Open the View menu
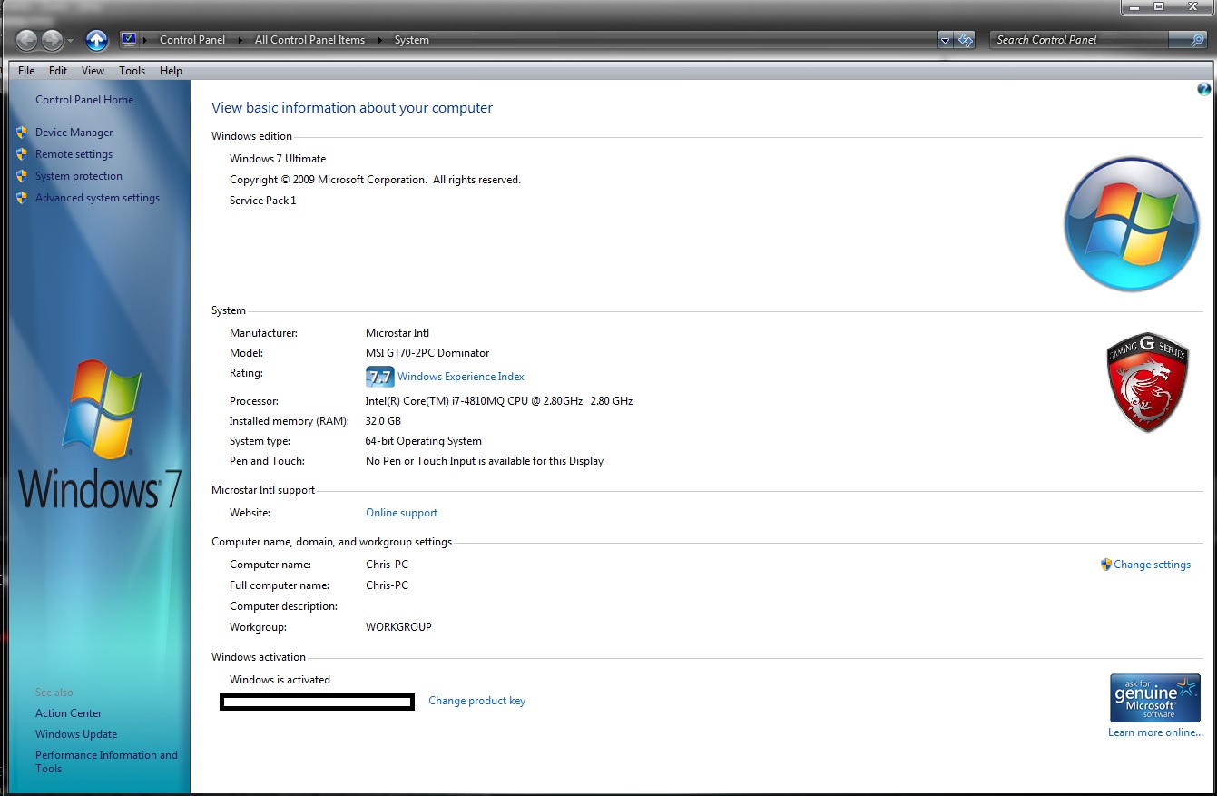This screenshot has height=796, width=1217. (93, 71)
